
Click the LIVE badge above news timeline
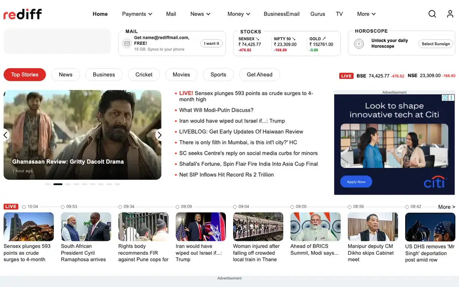click(x=11, y=206)
